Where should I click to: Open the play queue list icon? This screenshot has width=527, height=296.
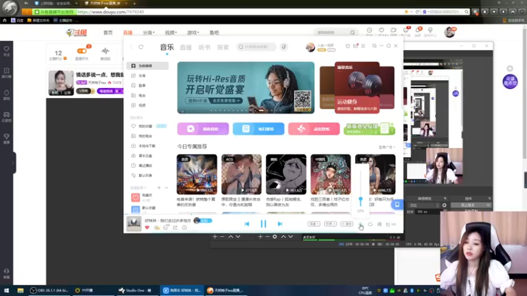(391, 224)
